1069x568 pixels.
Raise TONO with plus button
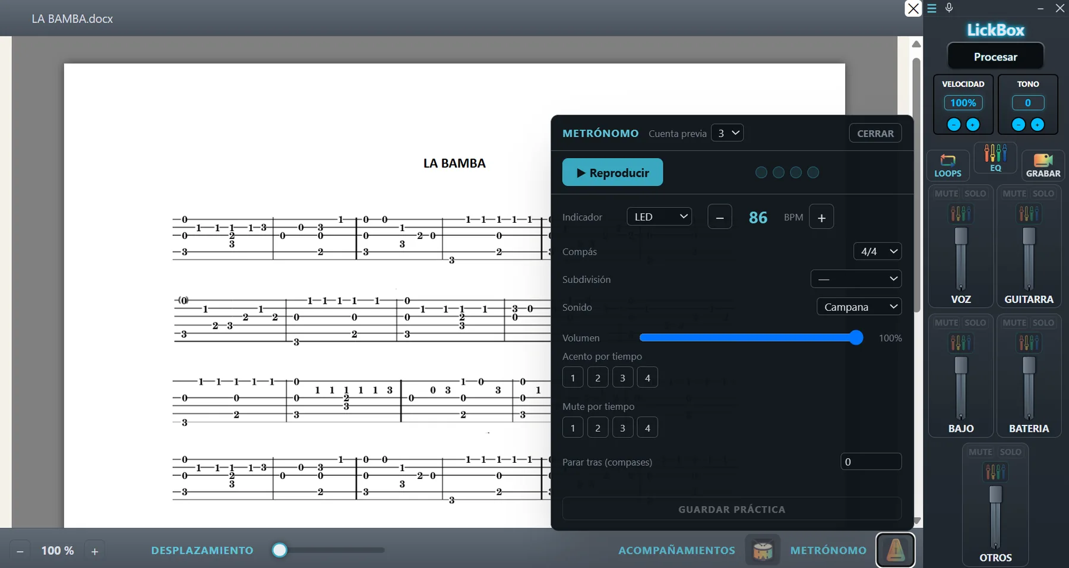1038,124
